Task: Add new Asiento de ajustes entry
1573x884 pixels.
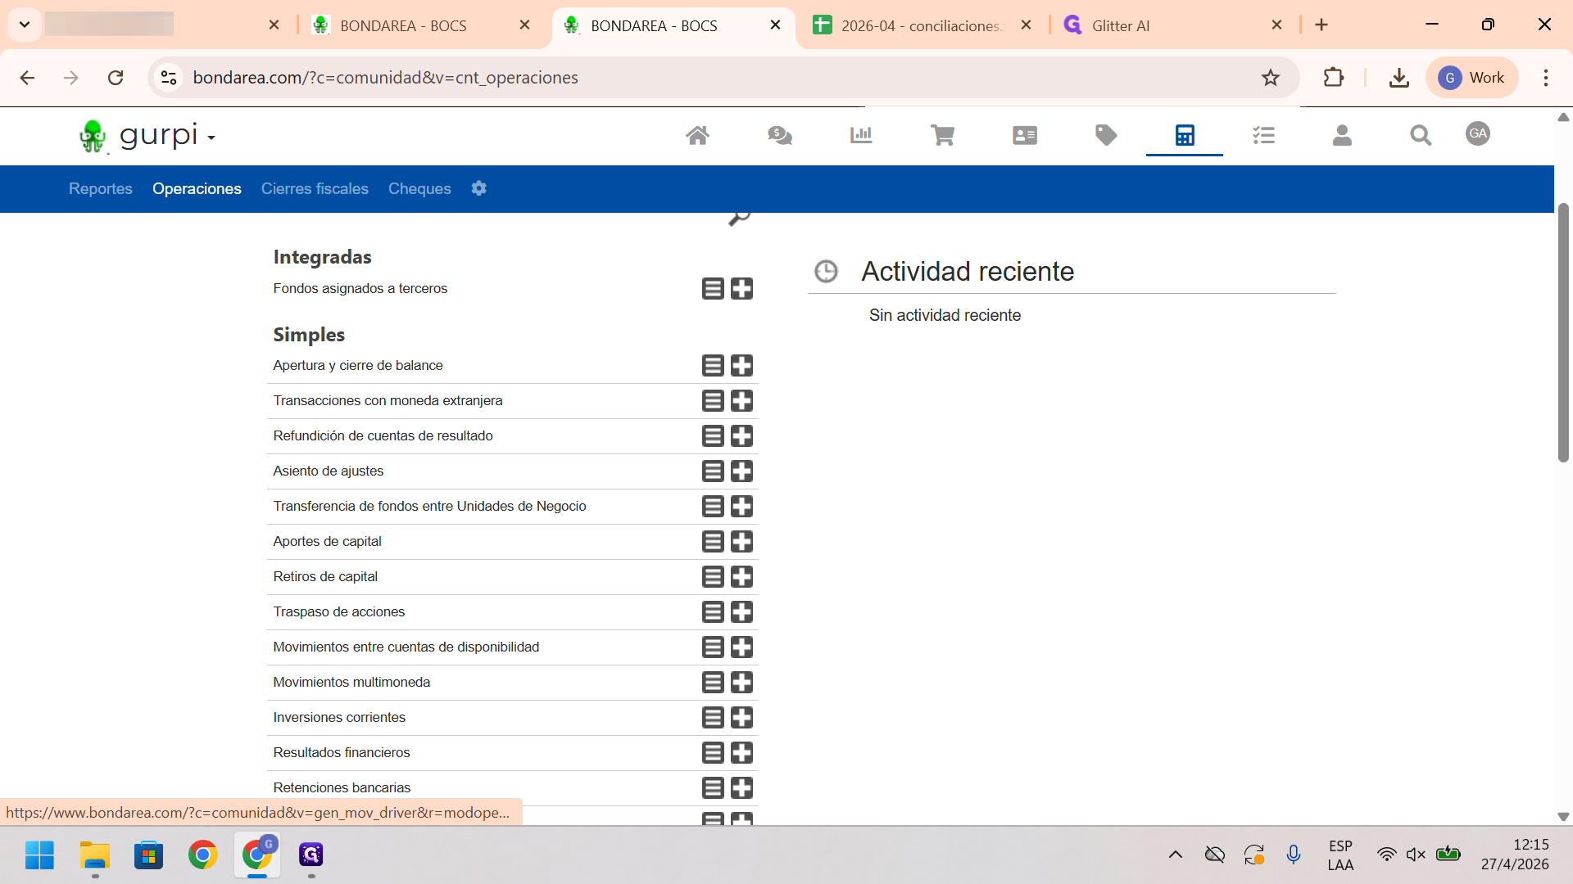Action: (741, 471)
